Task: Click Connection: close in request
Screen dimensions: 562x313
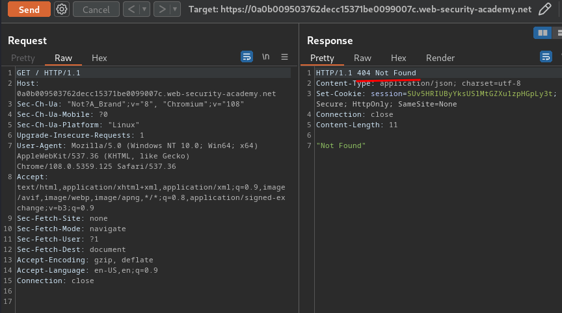Action: click(x=55, y=281)
